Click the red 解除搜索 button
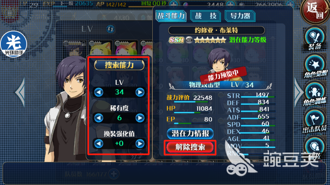 (x=190, y=147)
